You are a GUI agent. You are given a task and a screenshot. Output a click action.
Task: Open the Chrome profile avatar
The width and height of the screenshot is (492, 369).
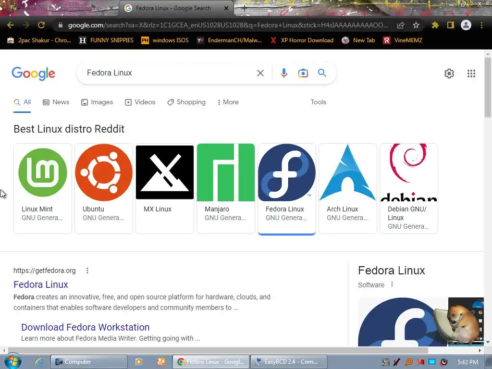[466, 25]
